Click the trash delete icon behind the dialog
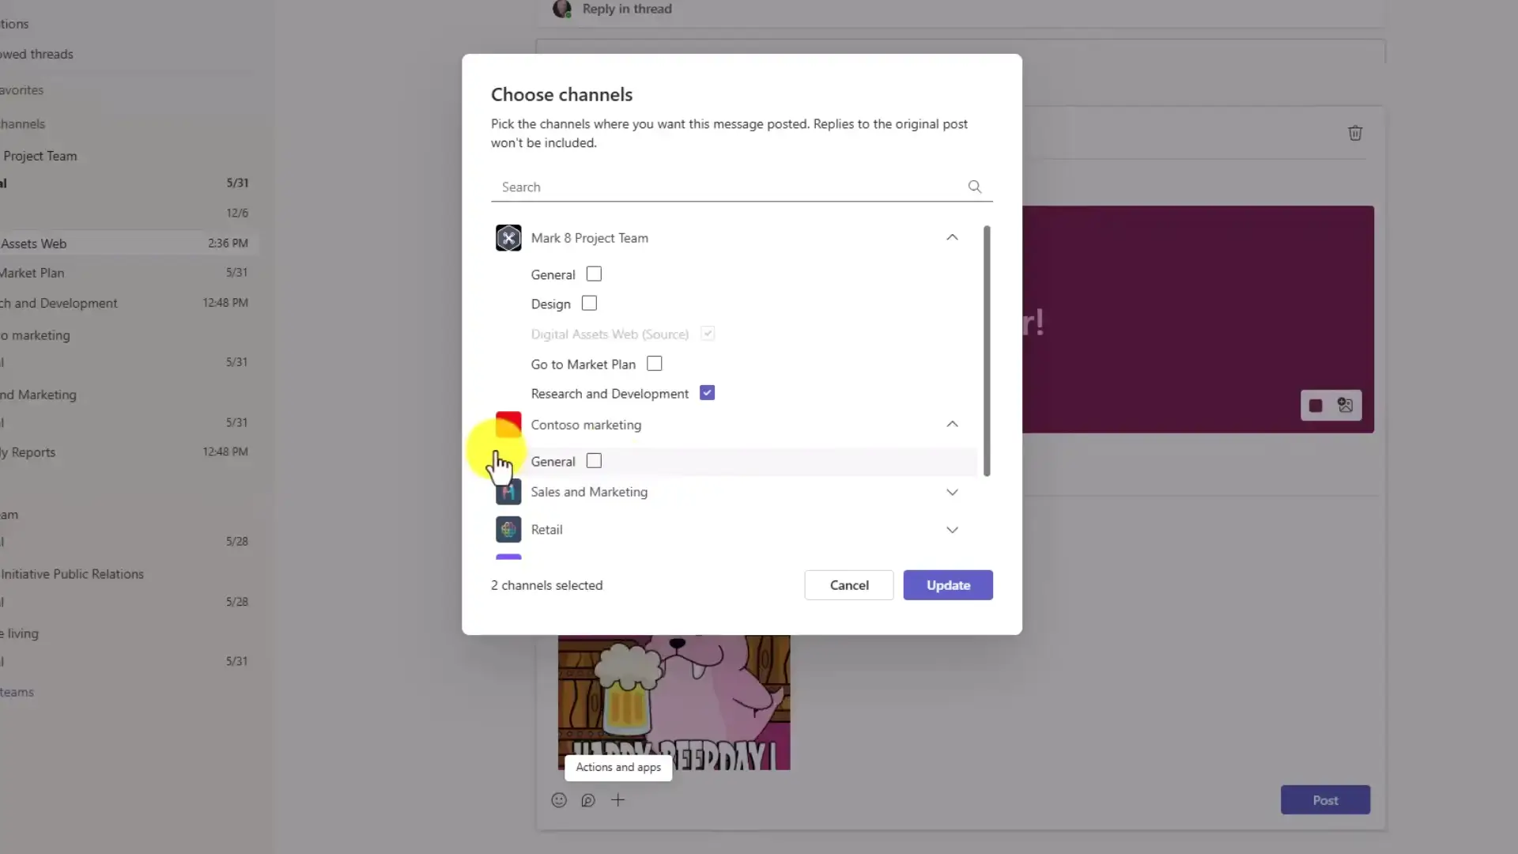Screen dimensions: 1518x854 pyautogui.click(x=1355, y=133)
